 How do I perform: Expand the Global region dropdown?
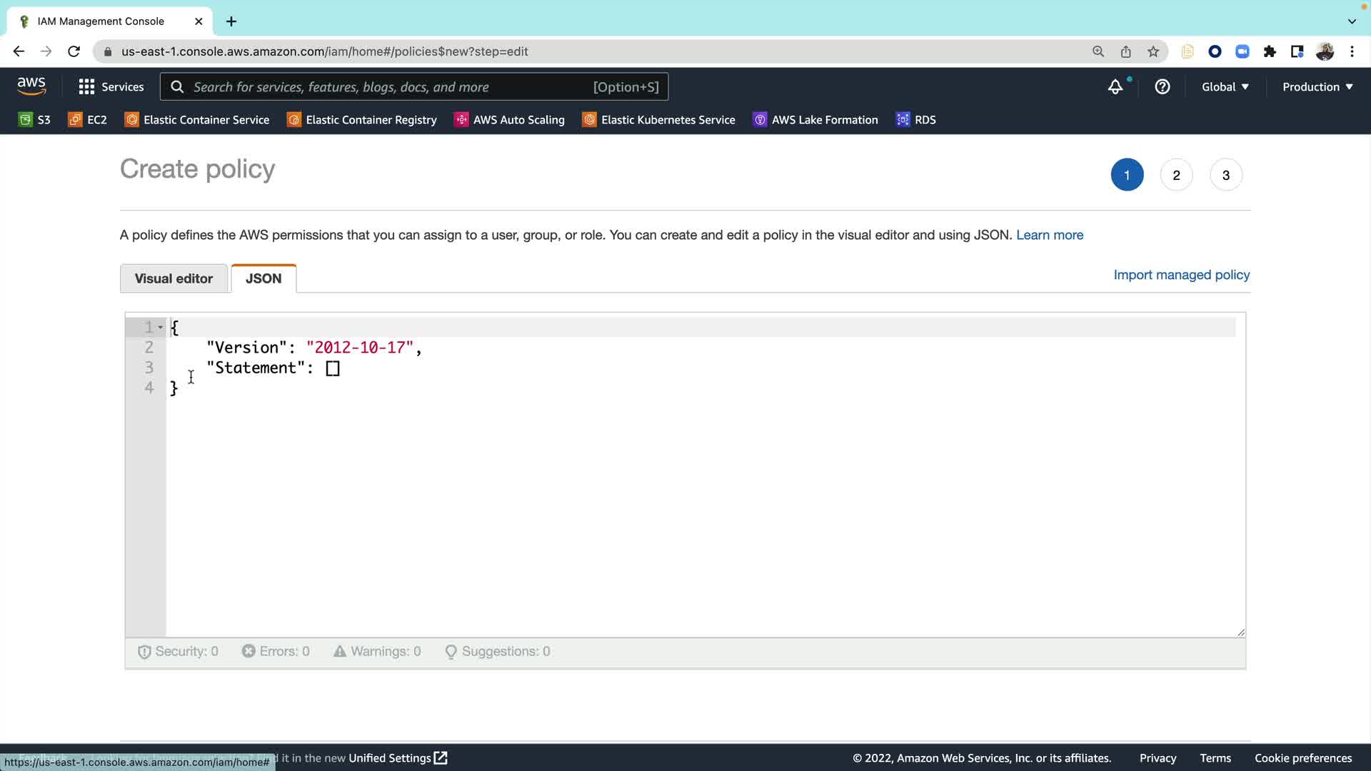tap(1225, 87)
